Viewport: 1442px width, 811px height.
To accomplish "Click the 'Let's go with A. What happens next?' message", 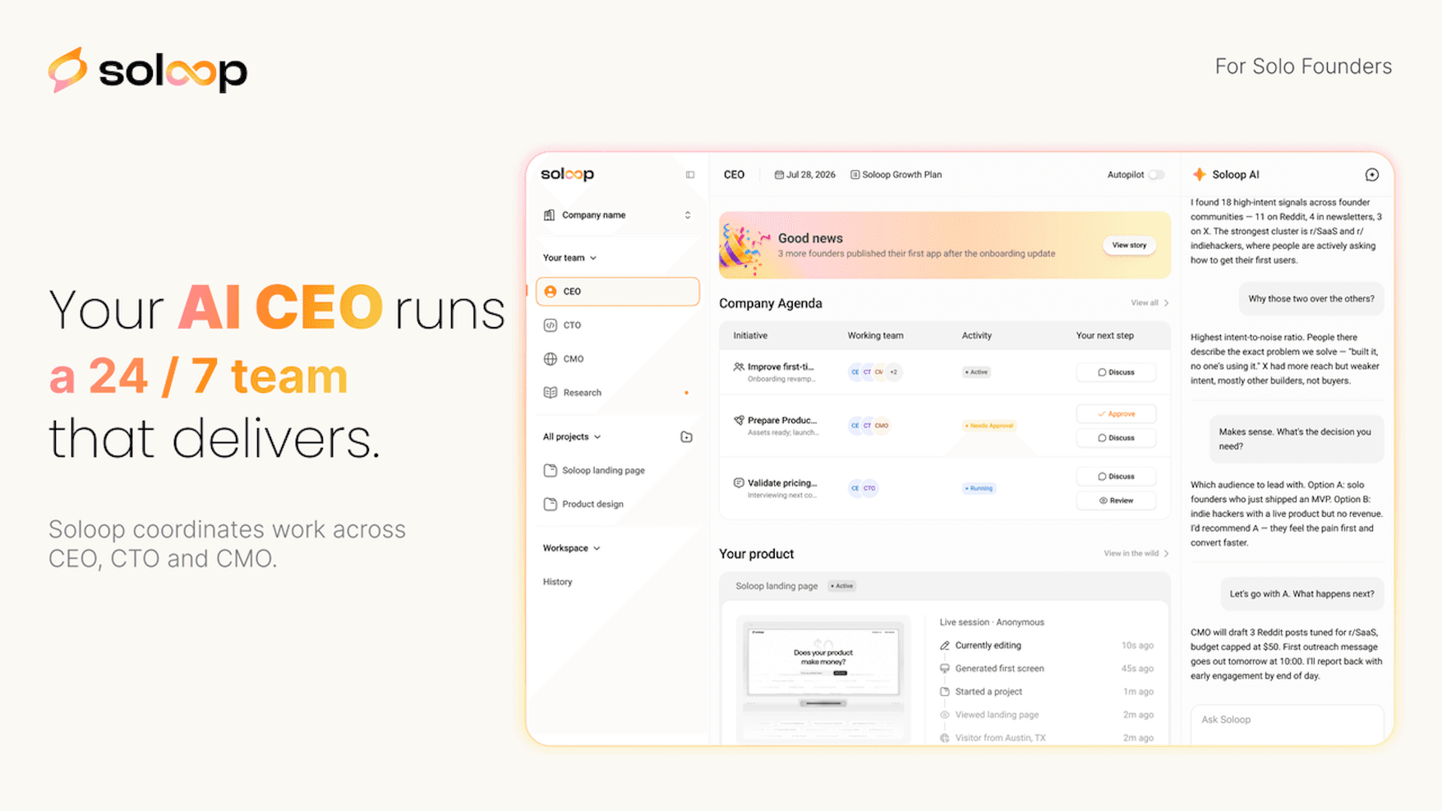I will 1301,594.
